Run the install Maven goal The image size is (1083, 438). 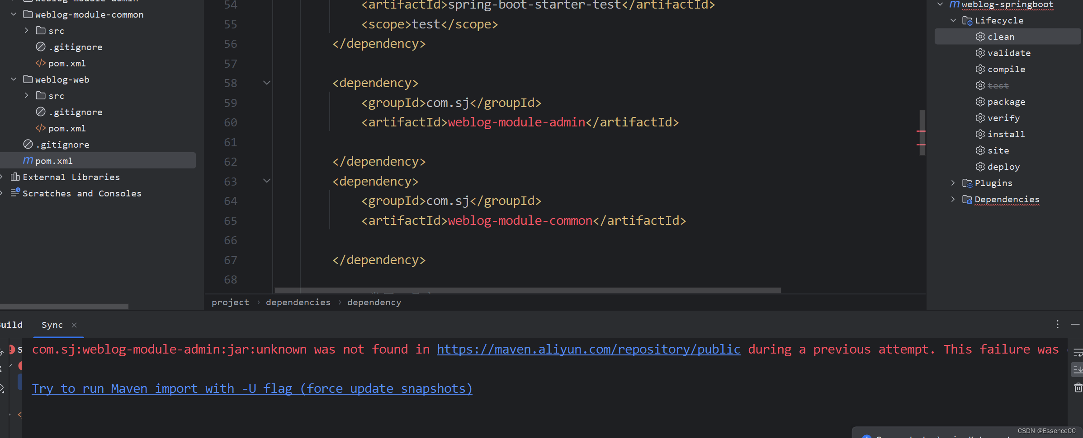click(1007, 134)
